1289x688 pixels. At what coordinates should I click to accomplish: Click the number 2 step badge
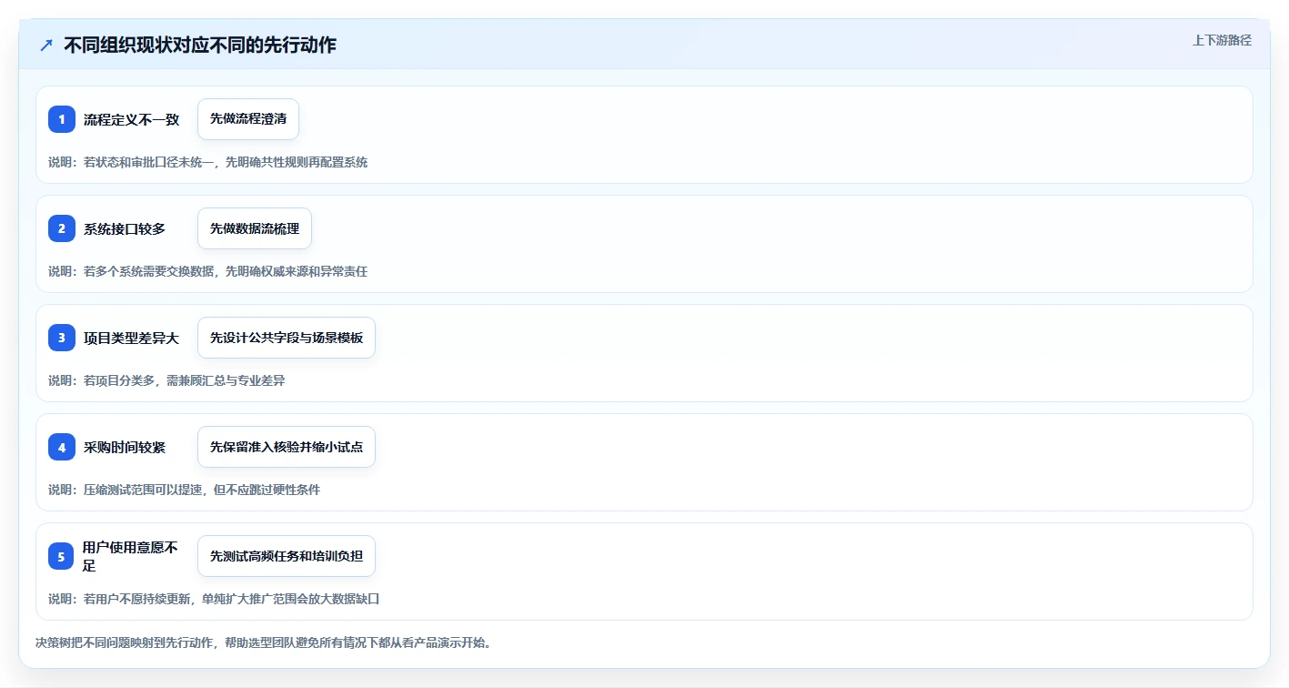62,228
